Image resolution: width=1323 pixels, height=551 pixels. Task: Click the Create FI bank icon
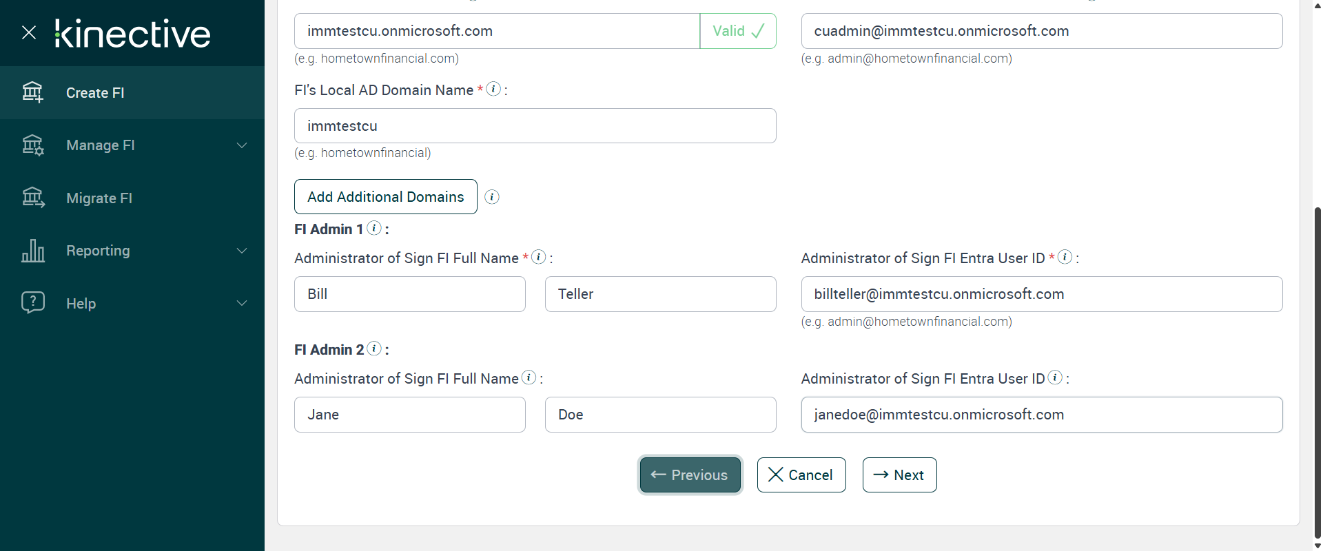pyautogui.click(x=32, y=92)
